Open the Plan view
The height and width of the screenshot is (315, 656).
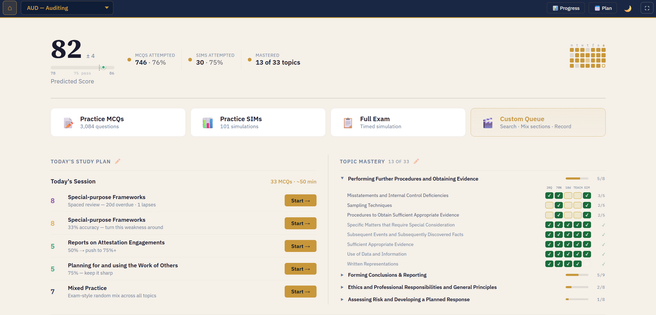click(603, 8)
